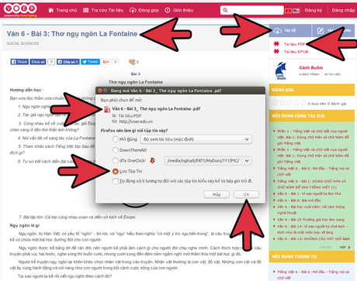The height and width of the screenshot is (281, 357).
Task: Close the download dialog with the orange button
Action: click(100, 91)
